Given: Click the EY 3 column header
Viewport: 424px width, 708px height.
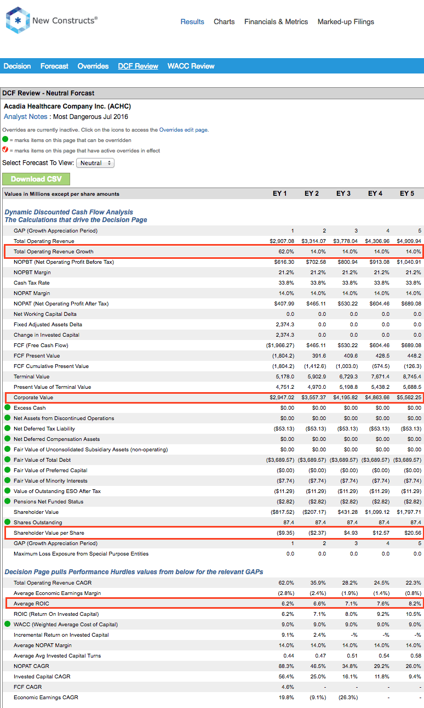Looking at the screenshot, I should pos(343,194).
